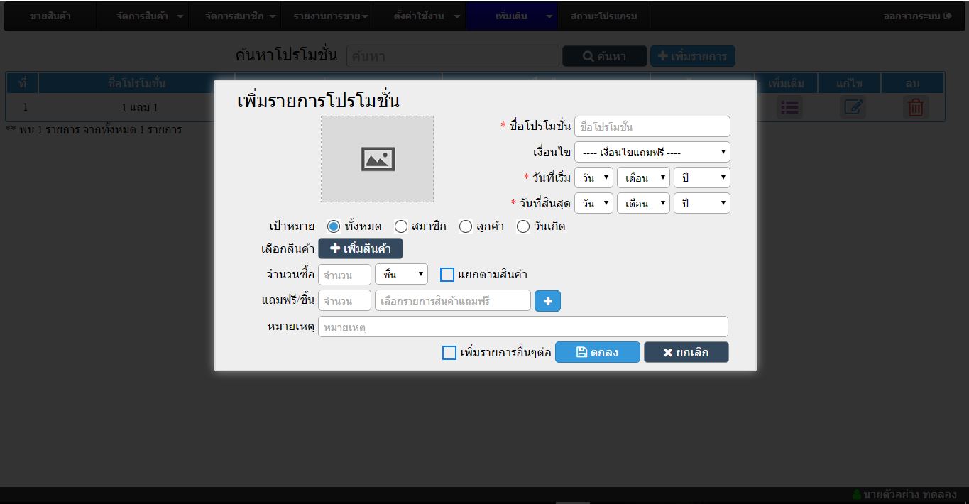
Task: Click the เพิ่มรายการ plus button
Action: (692, 56)
